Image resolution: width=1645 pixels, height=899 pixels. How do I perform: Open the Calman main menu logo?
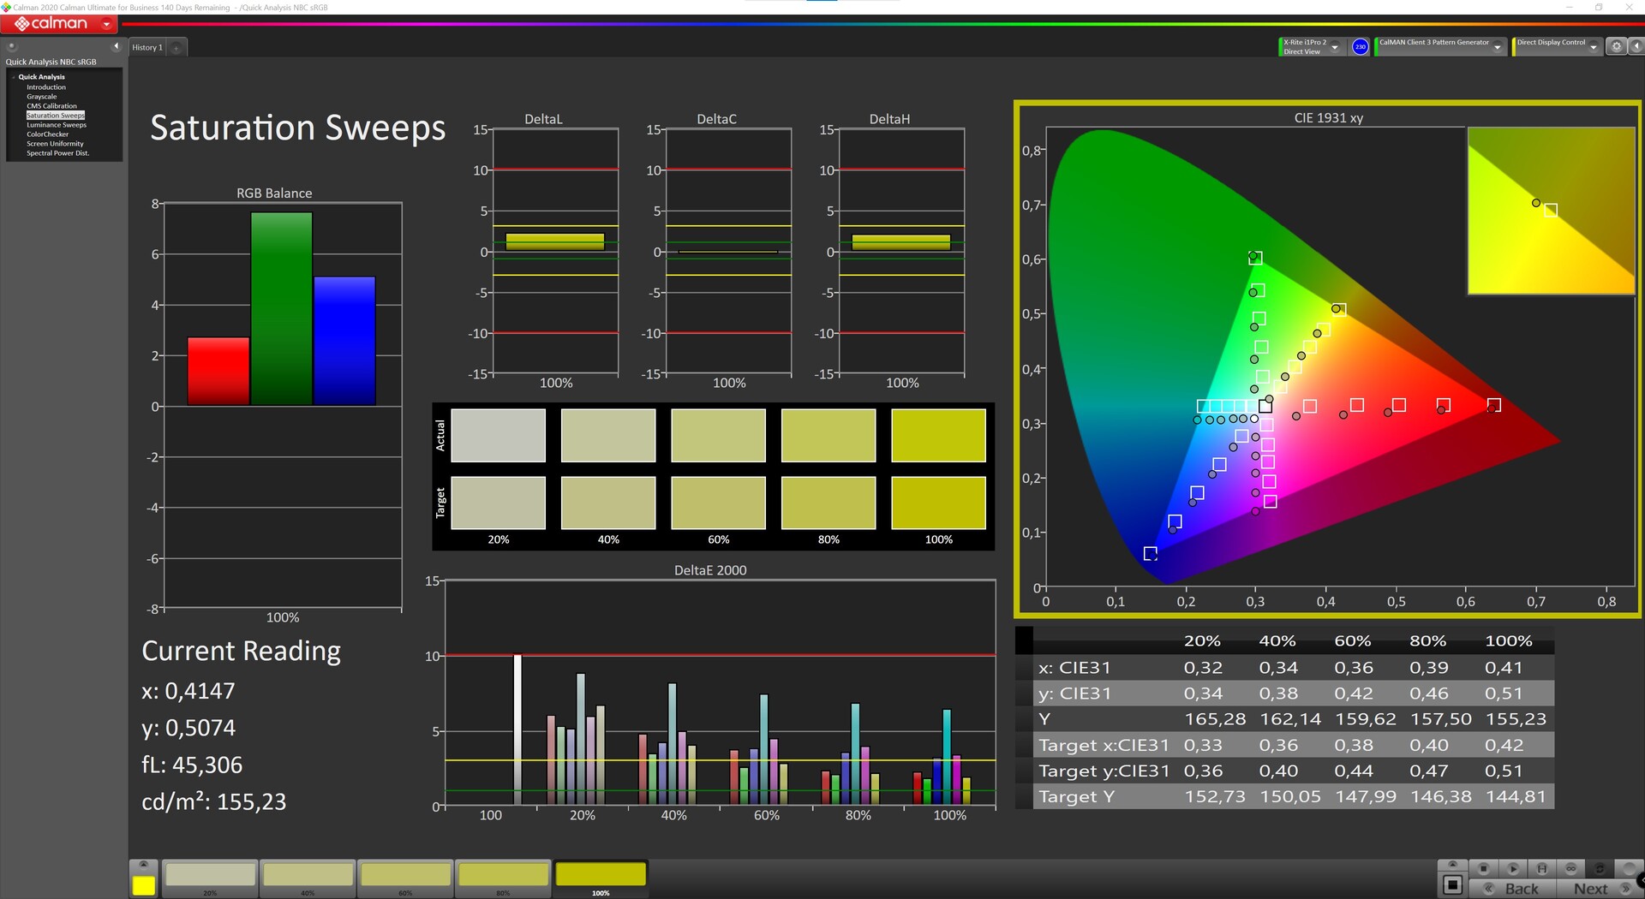pos(51,24)
